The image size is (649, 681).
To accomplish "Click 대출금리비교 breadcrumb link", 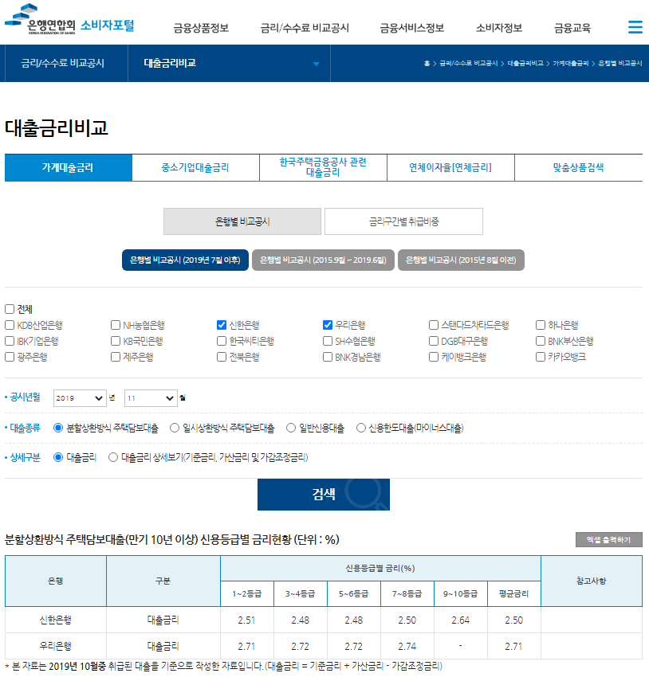I will [525, 64].
